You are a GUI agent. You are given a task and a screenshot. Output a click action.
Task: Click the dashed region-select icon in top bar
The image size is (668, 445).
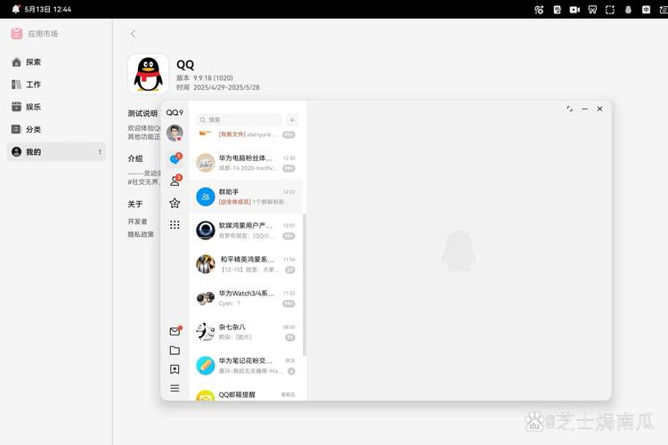pos(610,10)
